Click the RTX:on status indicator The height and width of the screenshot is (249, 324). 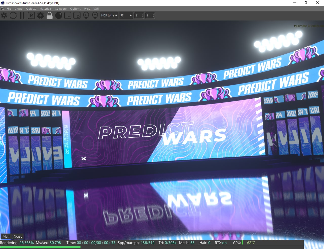pyautogui.click(x=221, y=243)
